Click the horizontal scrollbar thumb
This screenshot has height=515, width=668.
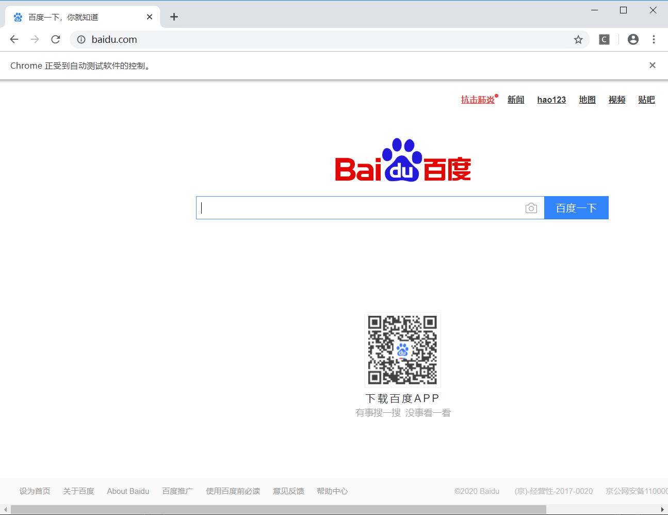click(x=279, y=510)
